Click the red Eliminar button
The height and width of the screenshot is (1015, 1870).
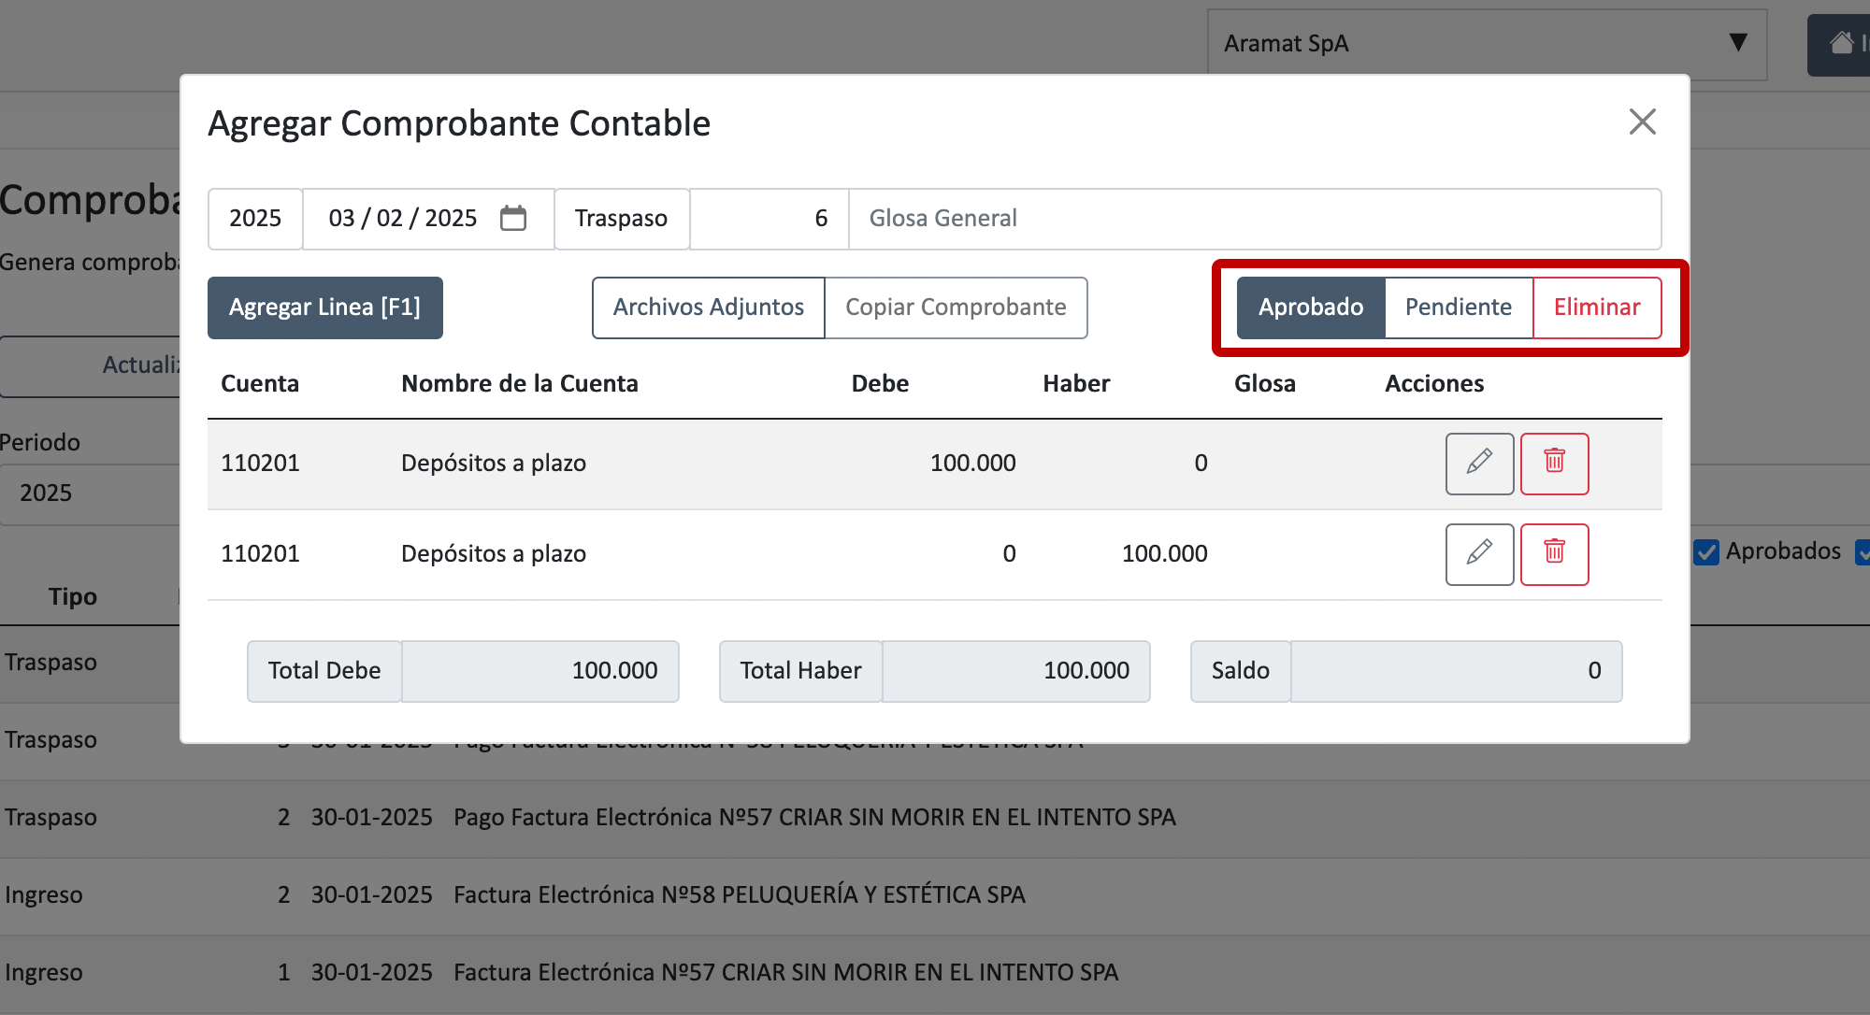(x=1596, y=307)
